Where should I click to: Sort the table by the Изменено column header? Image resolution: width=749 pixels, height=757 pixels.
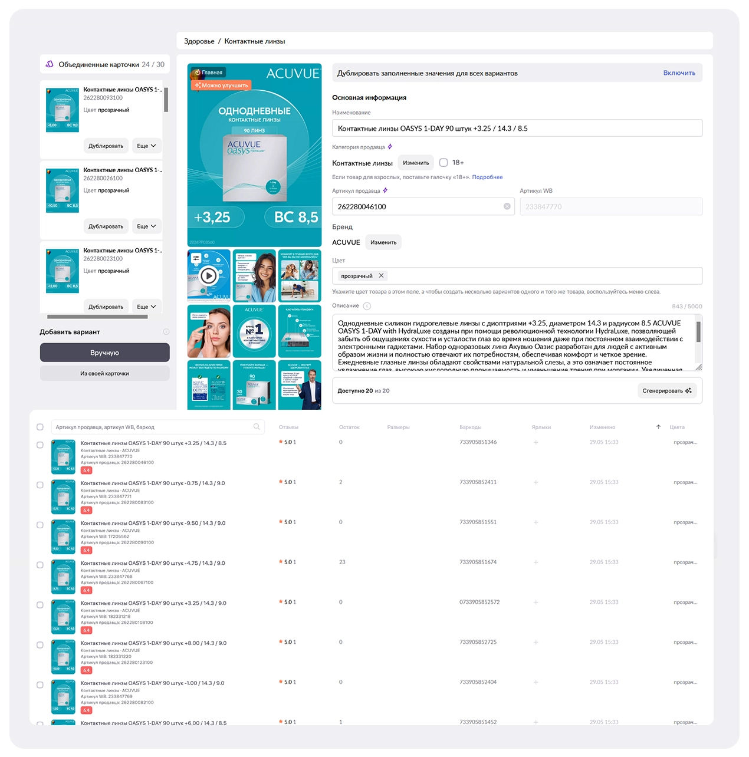click(602, 427)
